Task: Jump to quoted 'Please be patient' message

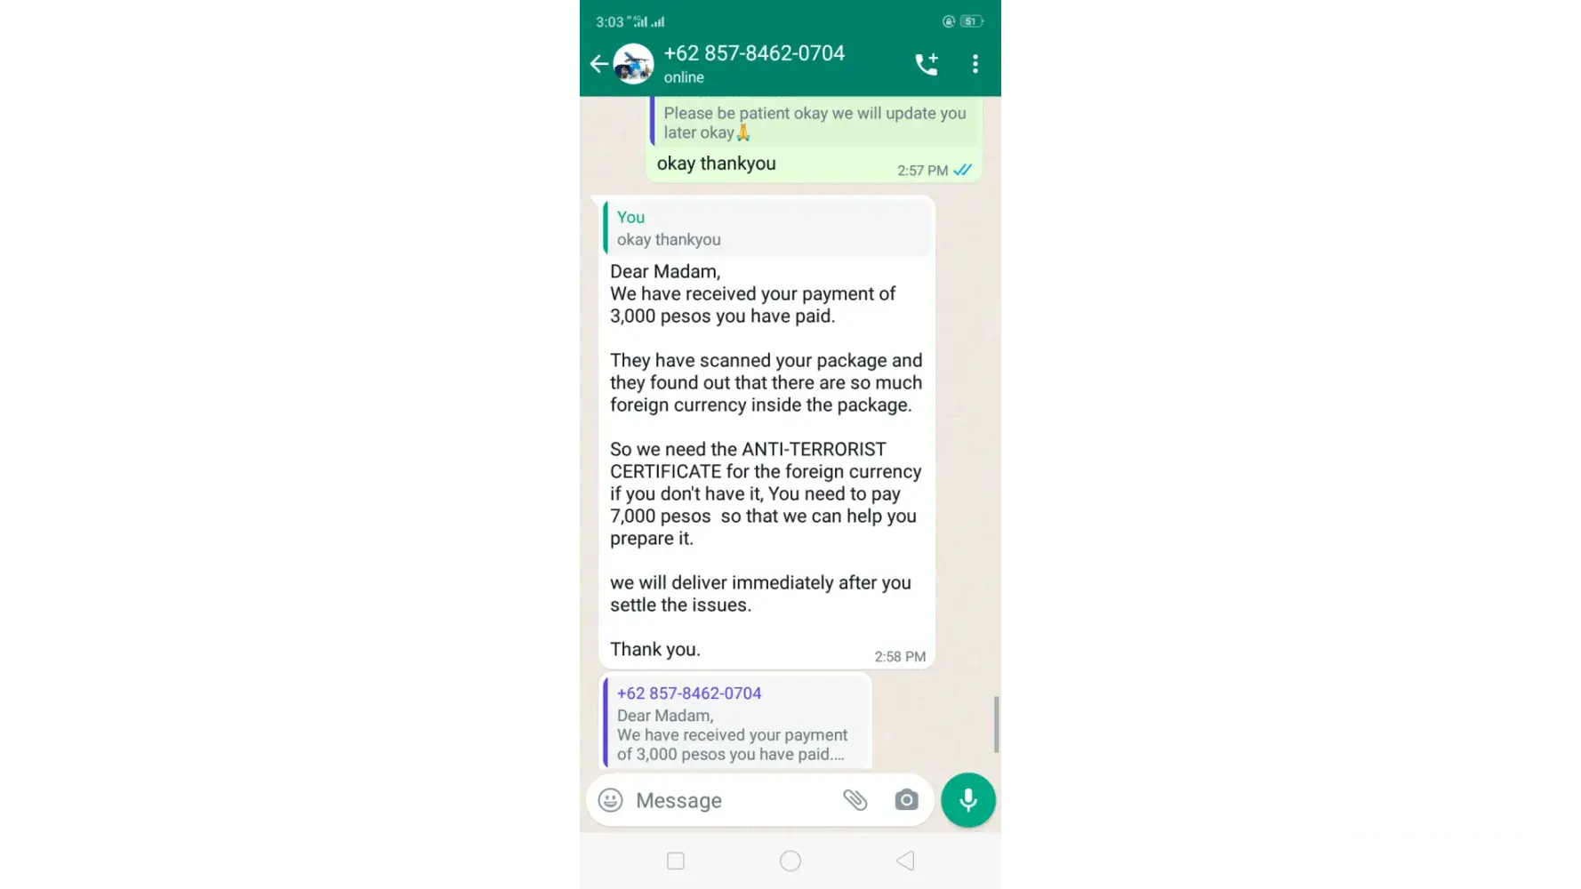Action: [x=815, y=122]
